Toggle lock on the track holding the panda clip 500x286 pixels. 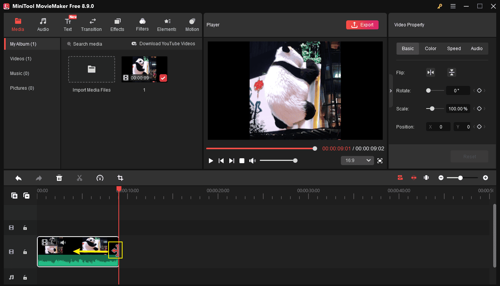pos(25,252)
